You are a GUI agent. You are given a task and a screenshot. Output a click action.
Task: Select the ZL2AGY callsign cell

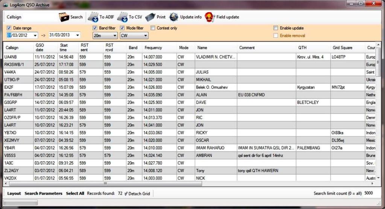point(18,171)
